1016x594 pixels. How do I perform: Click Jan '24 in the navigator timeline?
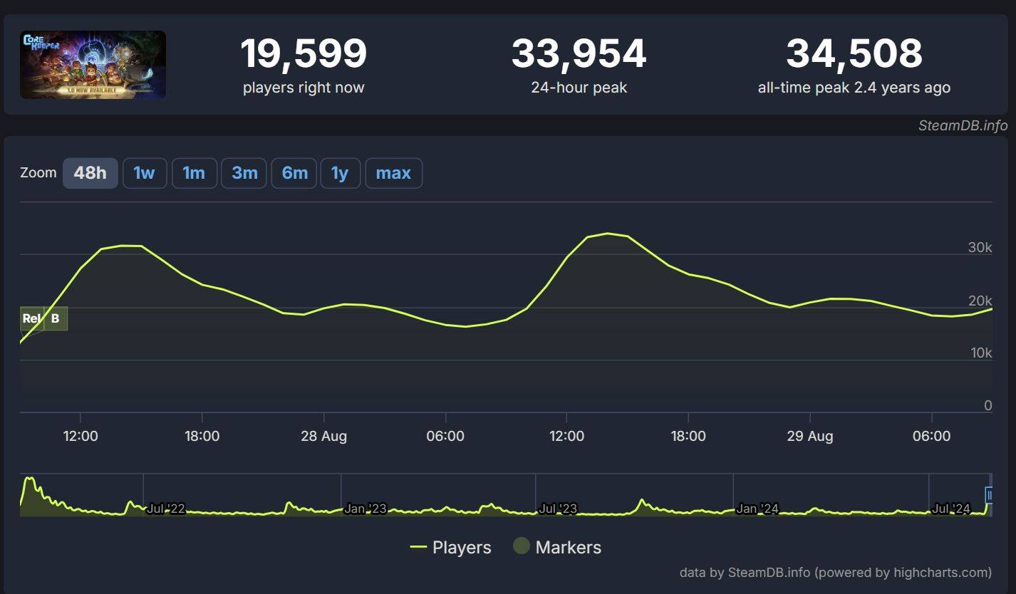[x=757, y=509]
